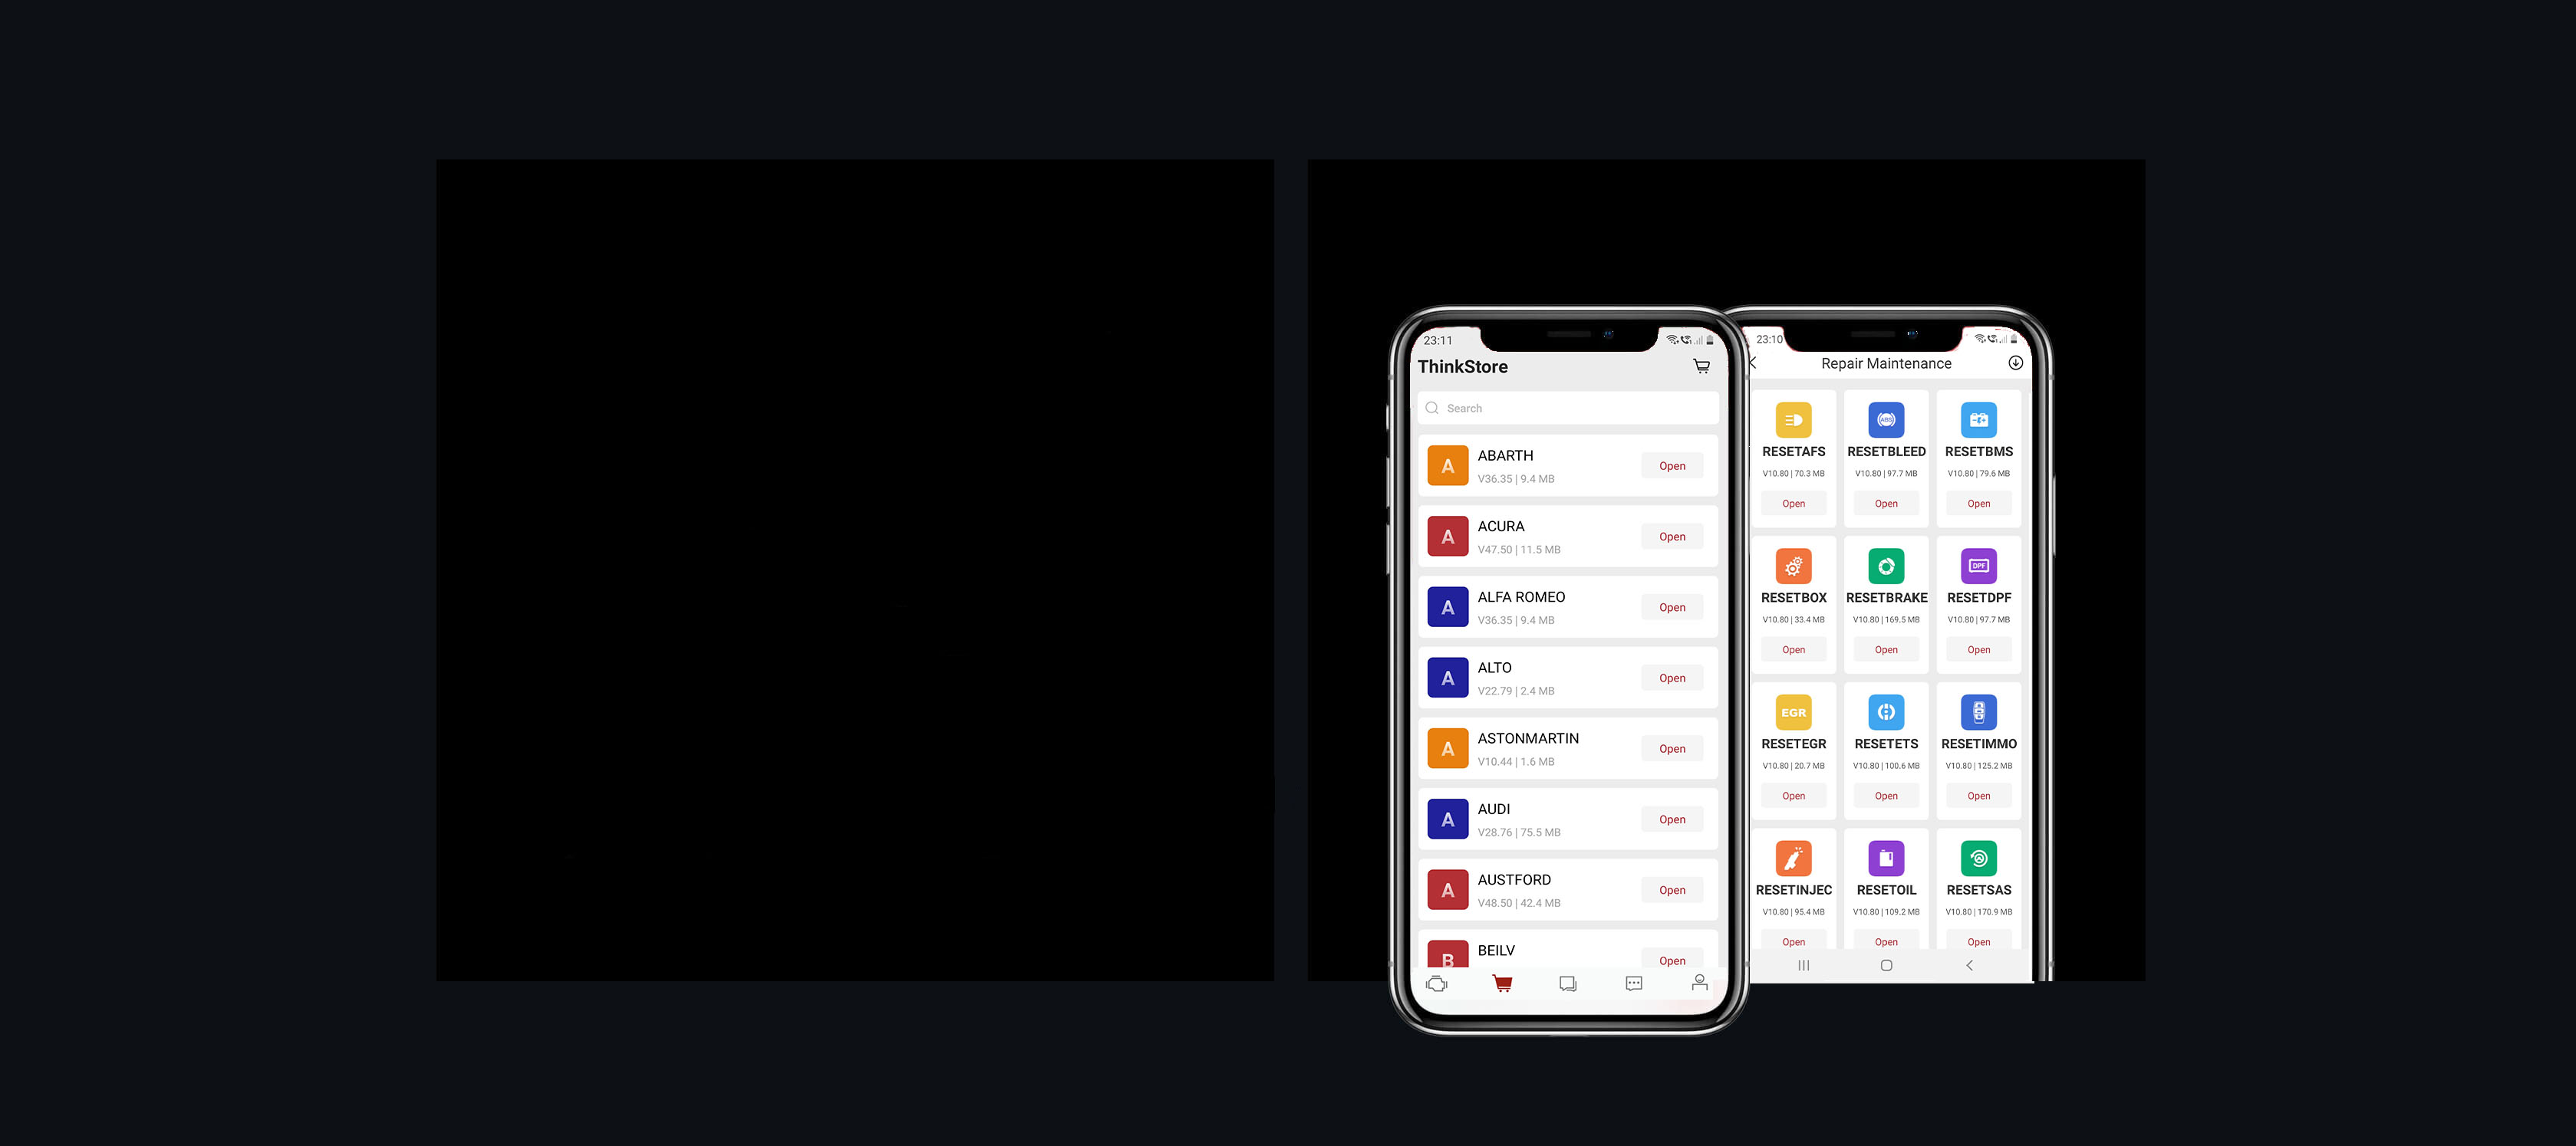Tap the Search input field in ThinkStore
The height and width of the screenshot is (1146, 2576).
(1564, 407)
